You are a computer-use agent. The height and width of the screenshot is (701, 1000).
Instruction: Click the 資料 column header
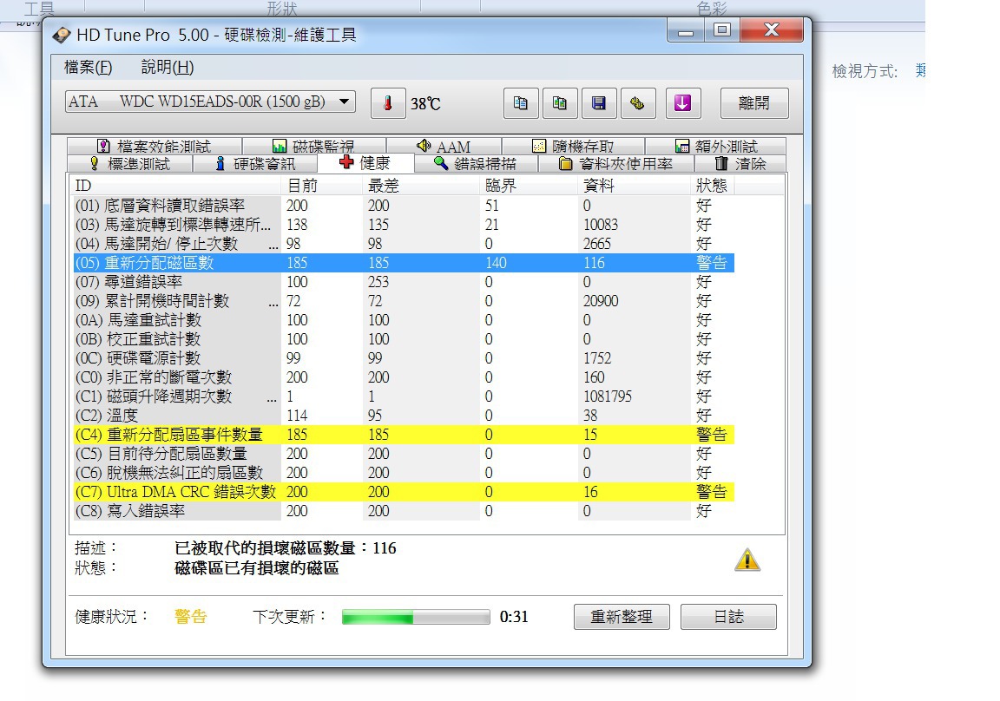tap(635, 186)
